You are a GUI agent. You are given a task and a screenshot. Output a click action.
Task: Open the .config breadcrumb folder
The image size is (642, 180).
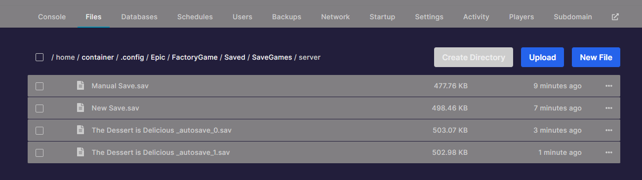pyautogui.click(x=132, y=57)
